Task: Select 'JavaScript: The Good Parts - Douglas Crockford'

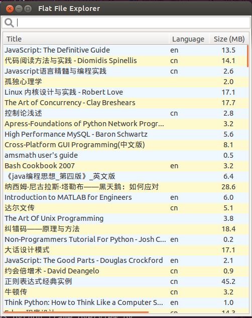Action: coord(126,260)
